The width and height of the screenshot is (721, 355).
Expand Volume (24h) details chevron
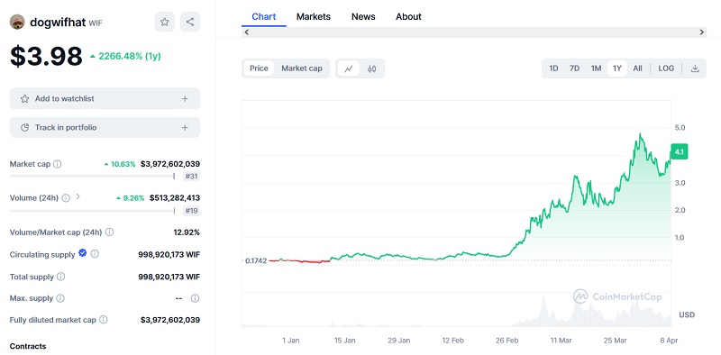[78, 196]
